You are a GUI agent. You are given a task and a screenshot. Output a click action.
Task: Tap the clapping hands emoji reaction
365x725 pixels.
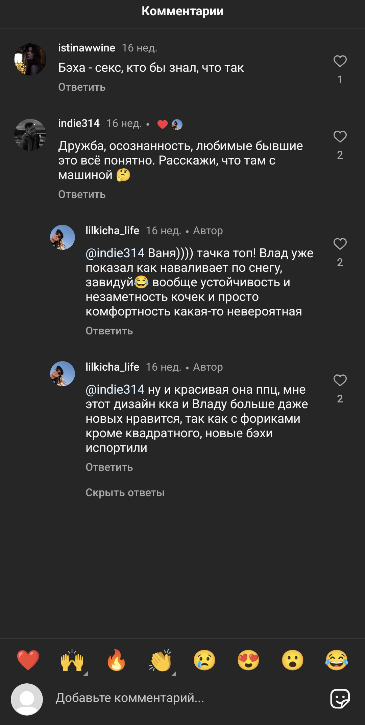click(161, 660)
